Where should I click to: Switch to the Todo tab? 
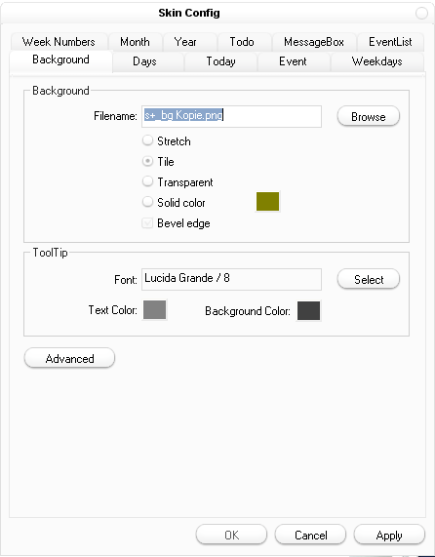click(x=242, y=42)
